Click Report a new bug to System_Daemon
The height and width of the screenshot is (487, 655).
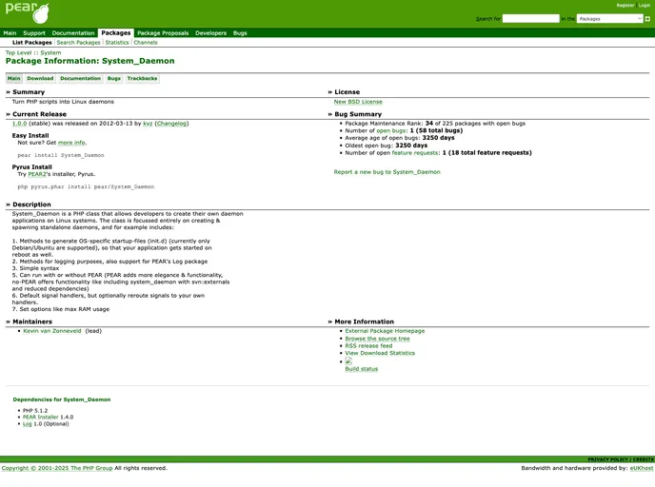(387, 172)
